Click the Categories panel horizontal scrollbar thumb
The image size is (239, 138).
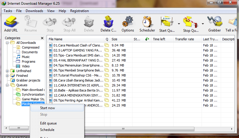pos(19,128)
